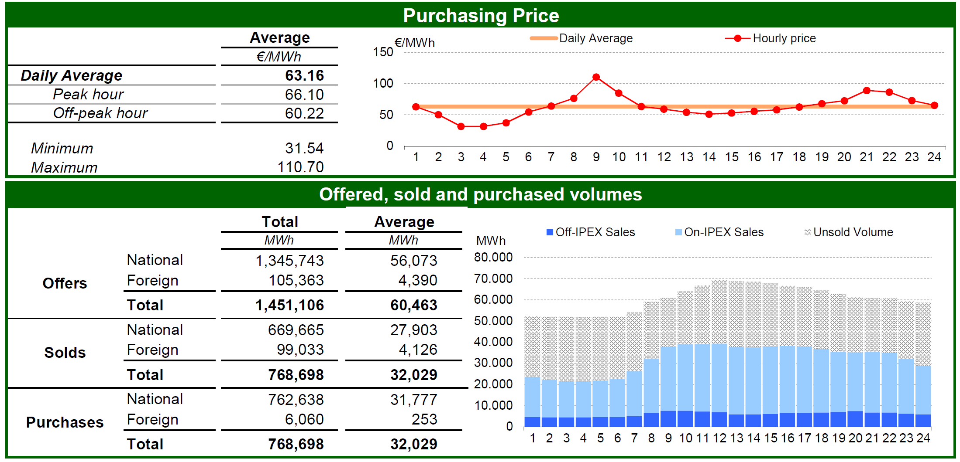
Task: Click the Purchases Foreign average 253
Action: [x=424, y=419]
